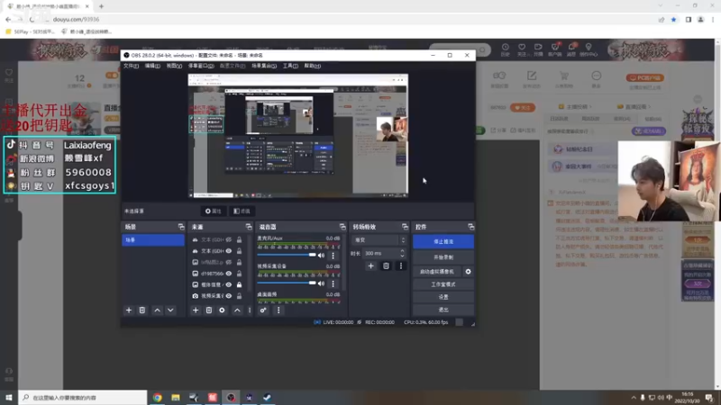Open the mixer bottom three-dot menu

click(278, 310)
